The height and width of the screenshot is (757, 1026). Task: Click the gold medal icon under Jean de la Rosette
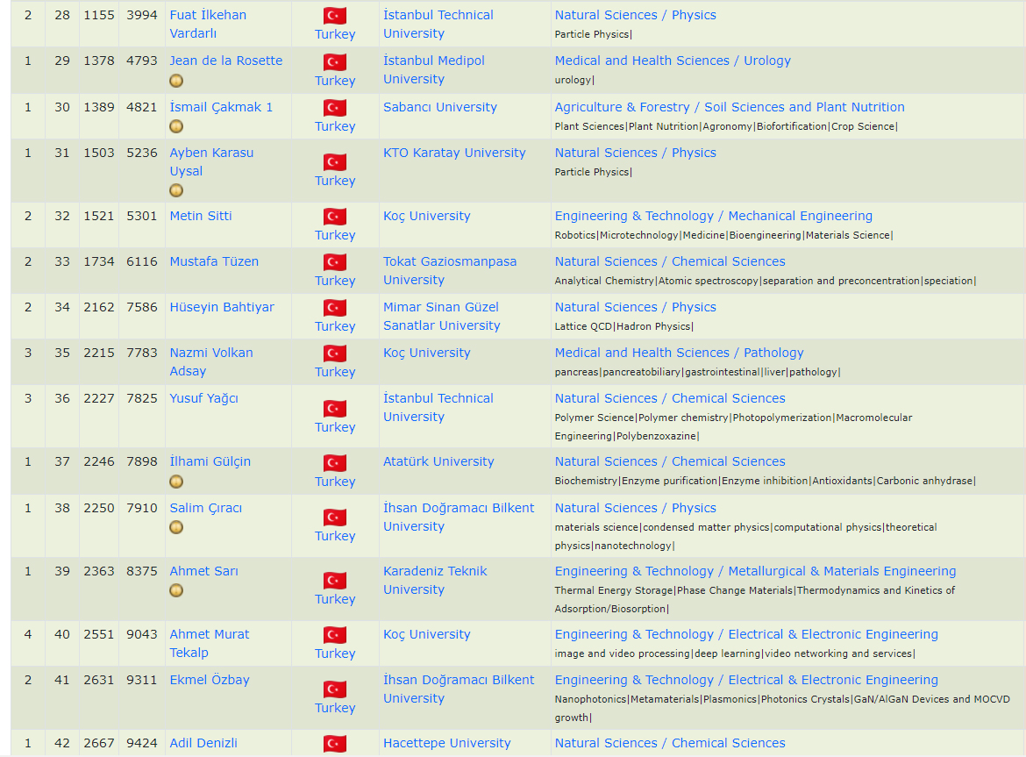[176, 81]
